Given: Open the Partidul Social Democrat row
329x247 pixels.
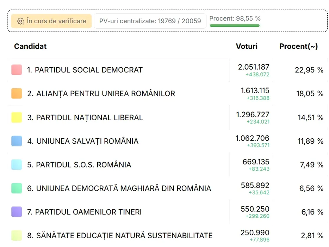Looking at the screenshot, I should click(167, 70).
